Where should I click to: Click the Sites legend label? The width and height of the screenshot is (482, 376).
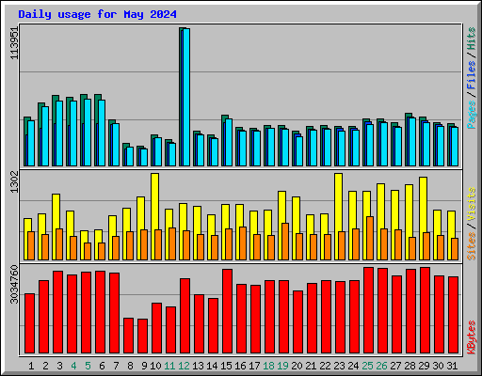[472, 246]
